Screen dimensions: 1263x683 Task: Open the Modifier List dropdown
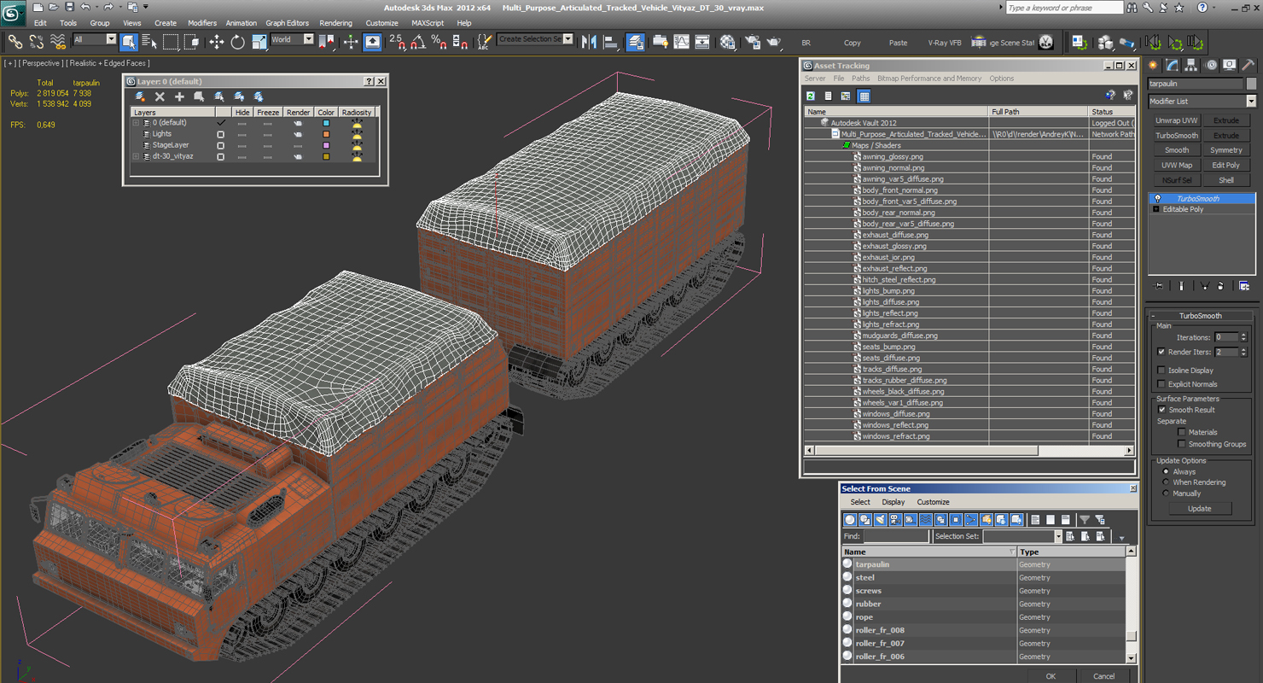(x=1202, y=101)
